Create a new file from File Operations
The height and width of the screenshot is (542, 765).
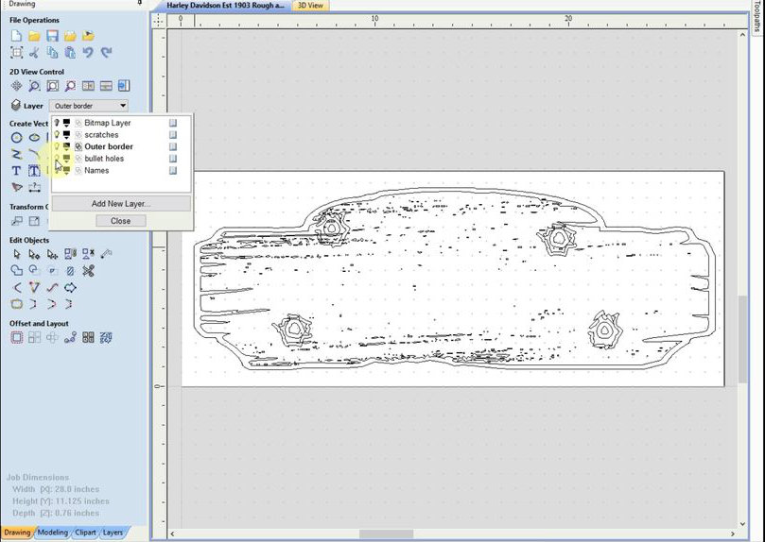click(16, 36)
